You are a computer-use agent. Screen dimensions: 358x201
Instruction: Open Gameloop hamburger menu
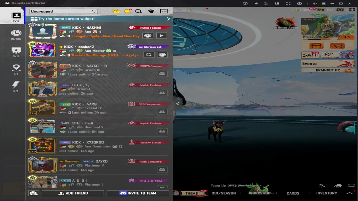coord(324,3)
